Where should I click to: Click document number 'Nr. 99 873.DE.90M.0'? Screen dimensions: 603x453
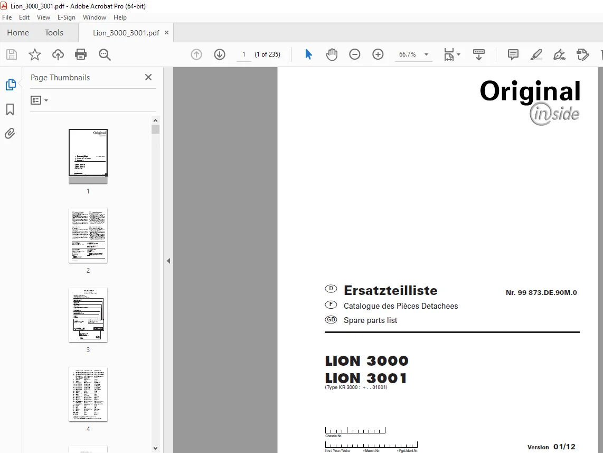(x=541, y=293)
